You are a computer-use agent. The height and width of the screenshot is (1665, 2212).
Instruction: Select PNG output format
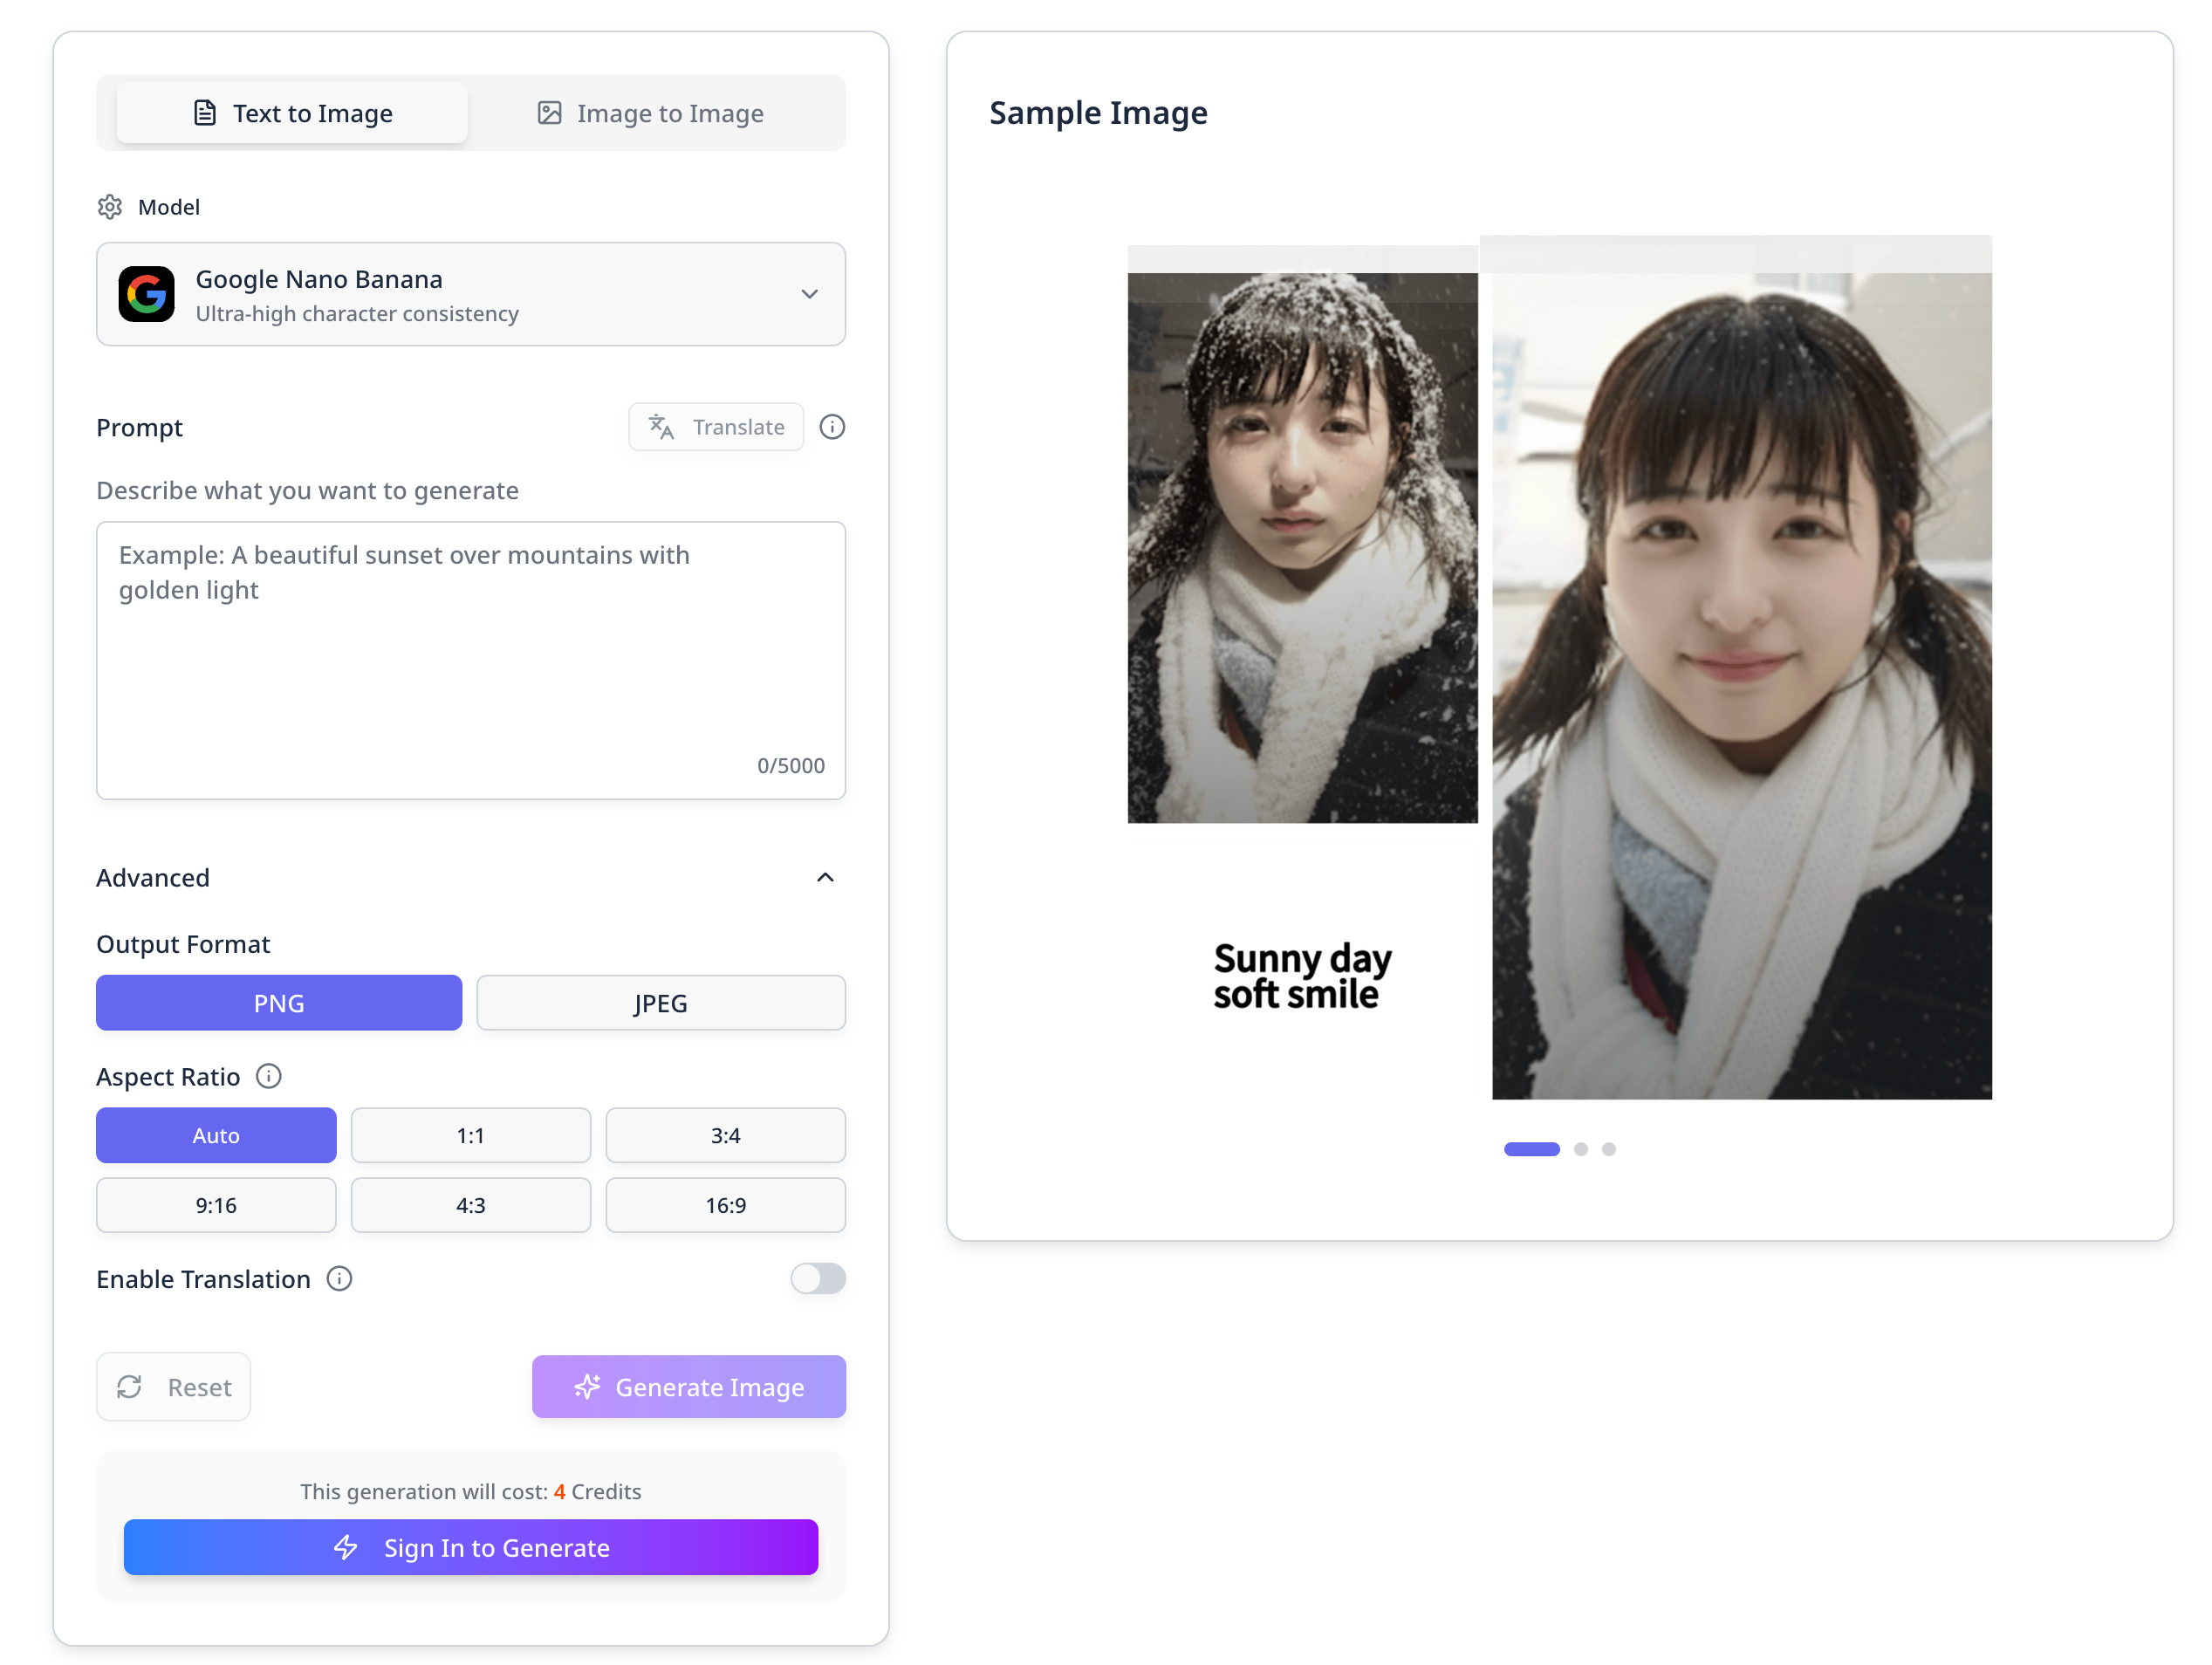pyautogui.click(x=279, y=1003)
